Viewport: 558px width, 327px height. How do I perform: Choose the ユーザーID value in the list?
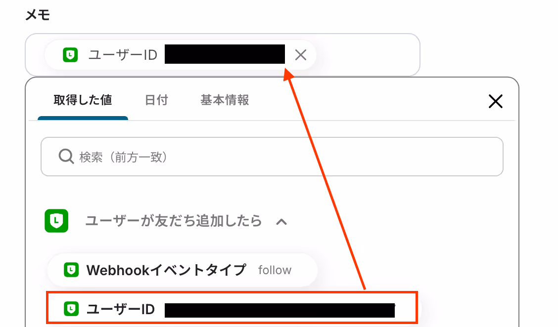pos(232,308)
